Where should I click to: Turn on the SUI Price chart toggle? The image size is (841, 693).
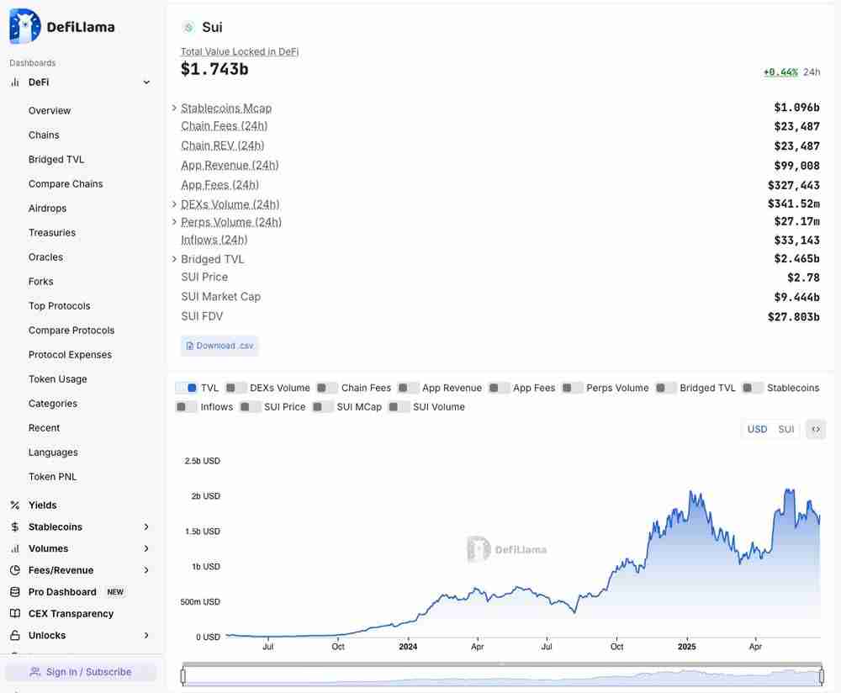coord(250,407)
